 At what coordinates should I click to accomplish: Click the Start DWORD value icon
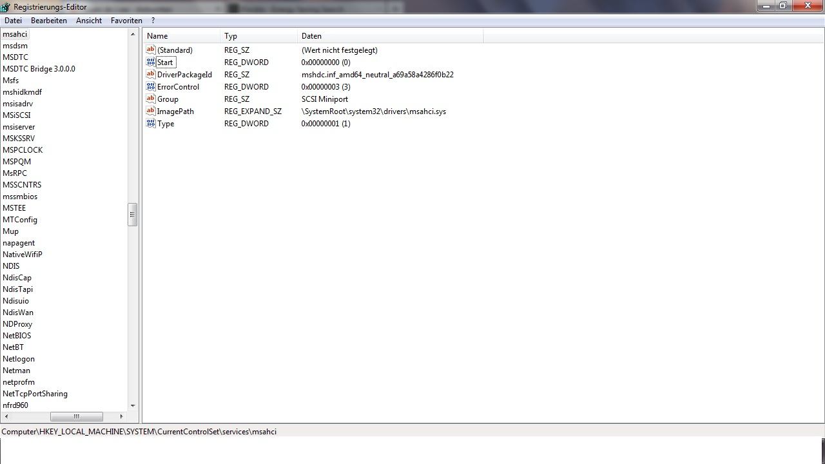point(151,62)
